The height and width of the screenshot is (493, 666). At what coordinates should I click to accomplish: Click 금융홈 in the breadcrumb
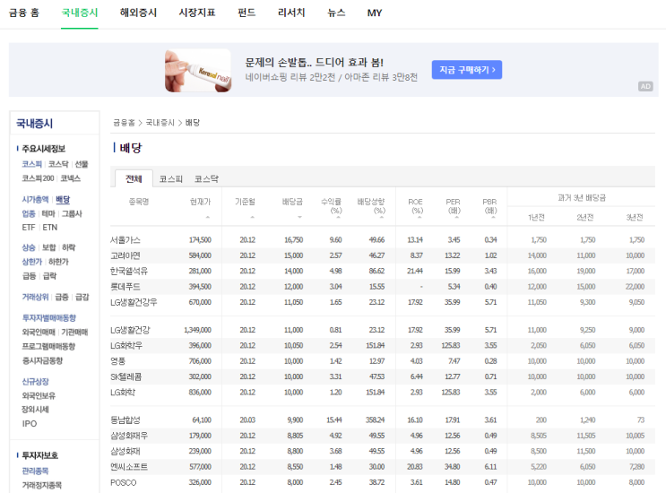(x=124, y=123)
